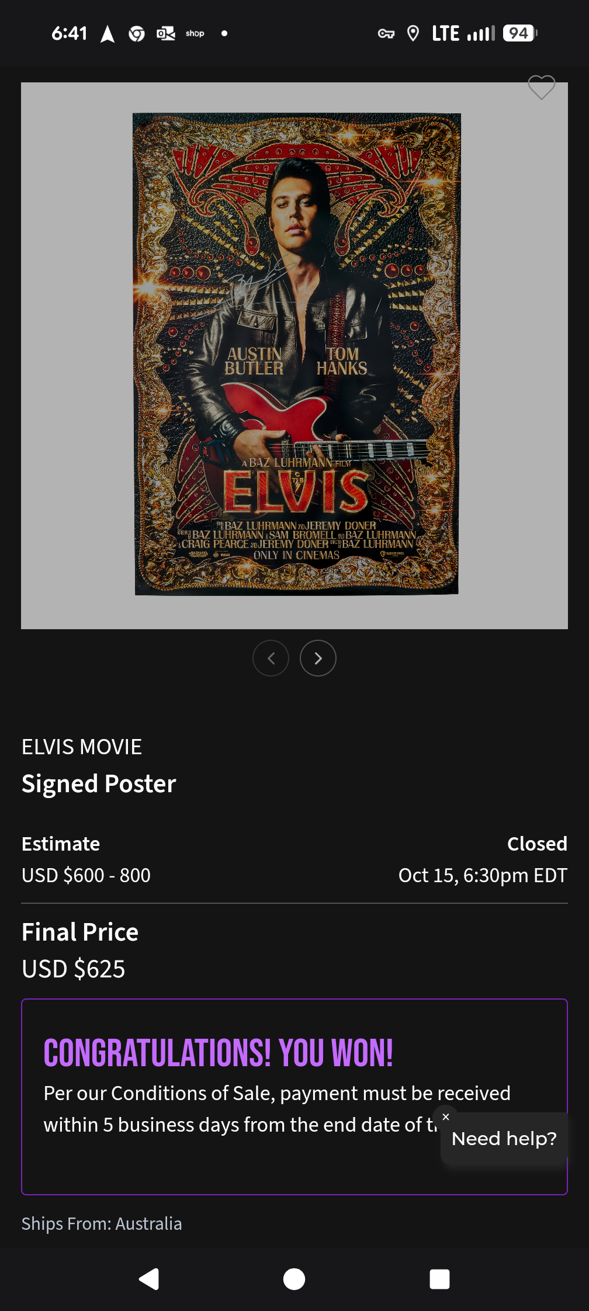Image resolution: width=589 pixels, height=1311 pixels.
Task: Go to the previous poster image
Action: [x=271, y=658]
